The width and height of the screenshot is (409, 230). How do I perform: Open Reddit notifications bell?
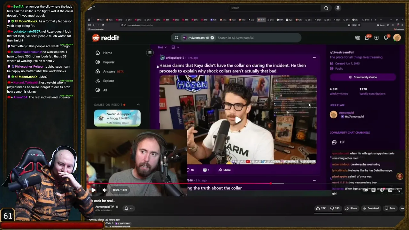pyautogui.click(x=386, y=38)
